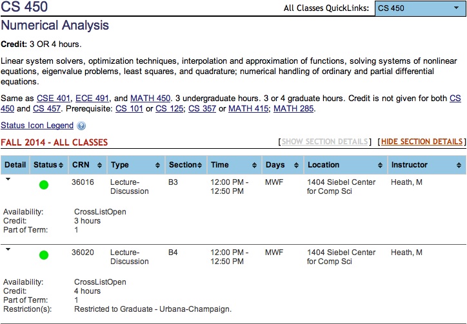Follow the ECE 491 link
This screenshot has height=324, width=467.
(93, 98)
